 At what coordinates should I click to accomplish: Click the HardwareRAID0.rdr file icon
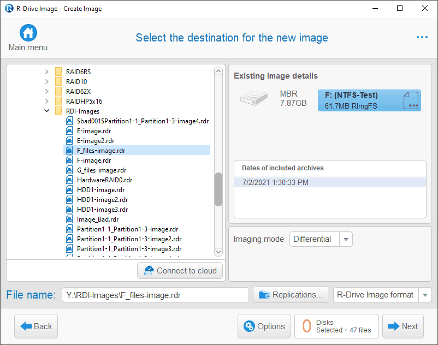[69, 180]
